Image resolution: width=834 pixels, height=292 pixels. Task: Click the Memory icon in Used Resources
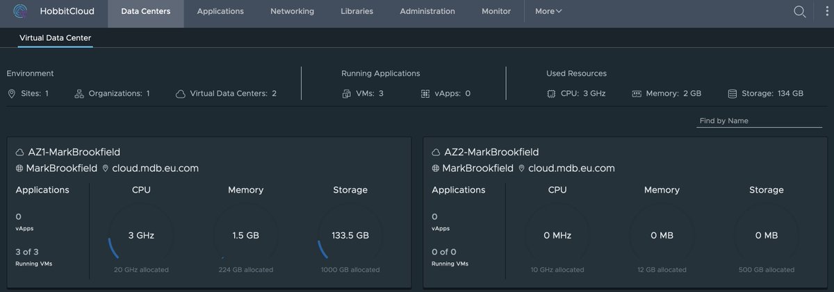tap(636, 93)
